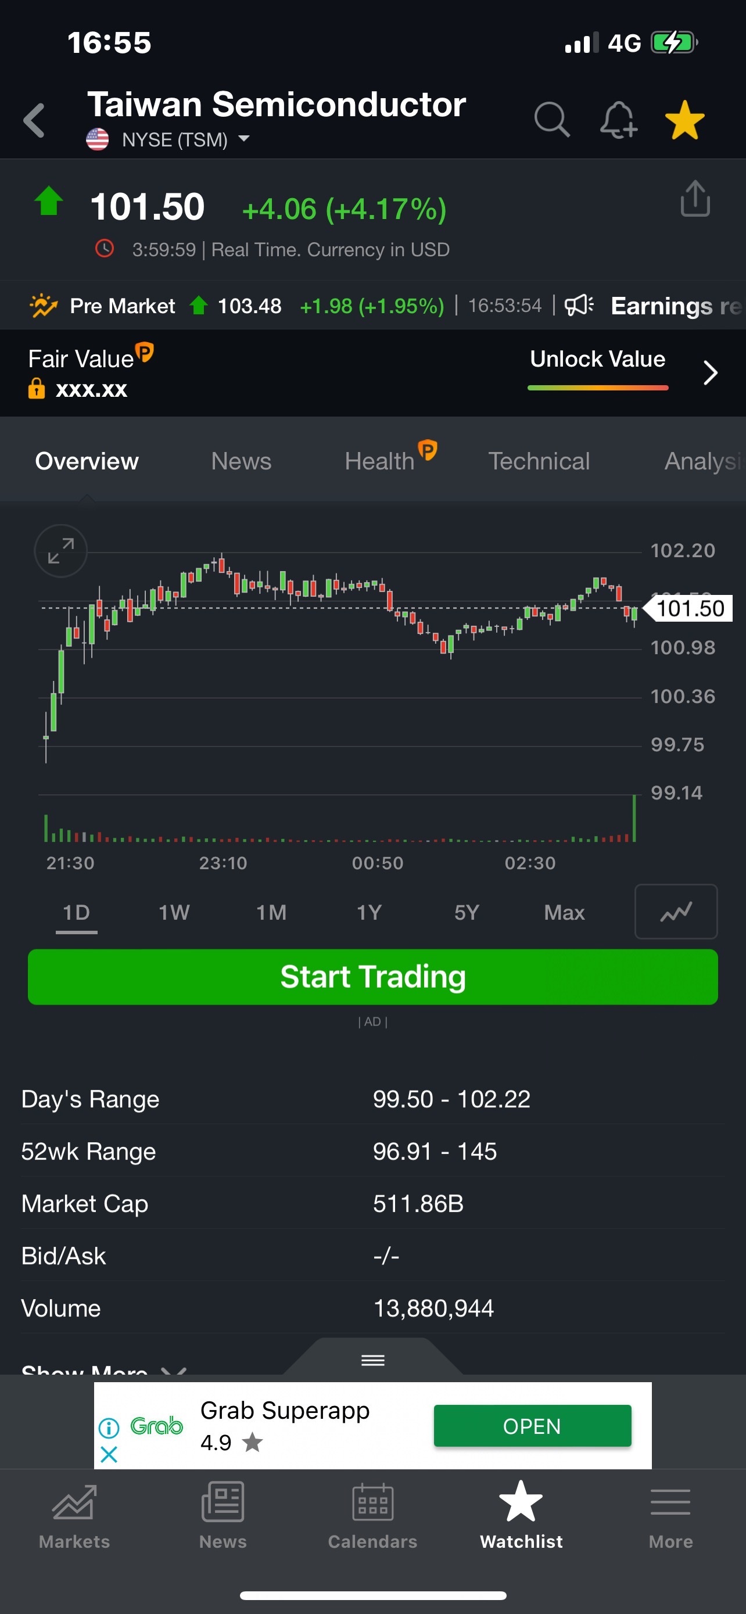
Task: Switch to the Health tab
Action: (379, 461)
